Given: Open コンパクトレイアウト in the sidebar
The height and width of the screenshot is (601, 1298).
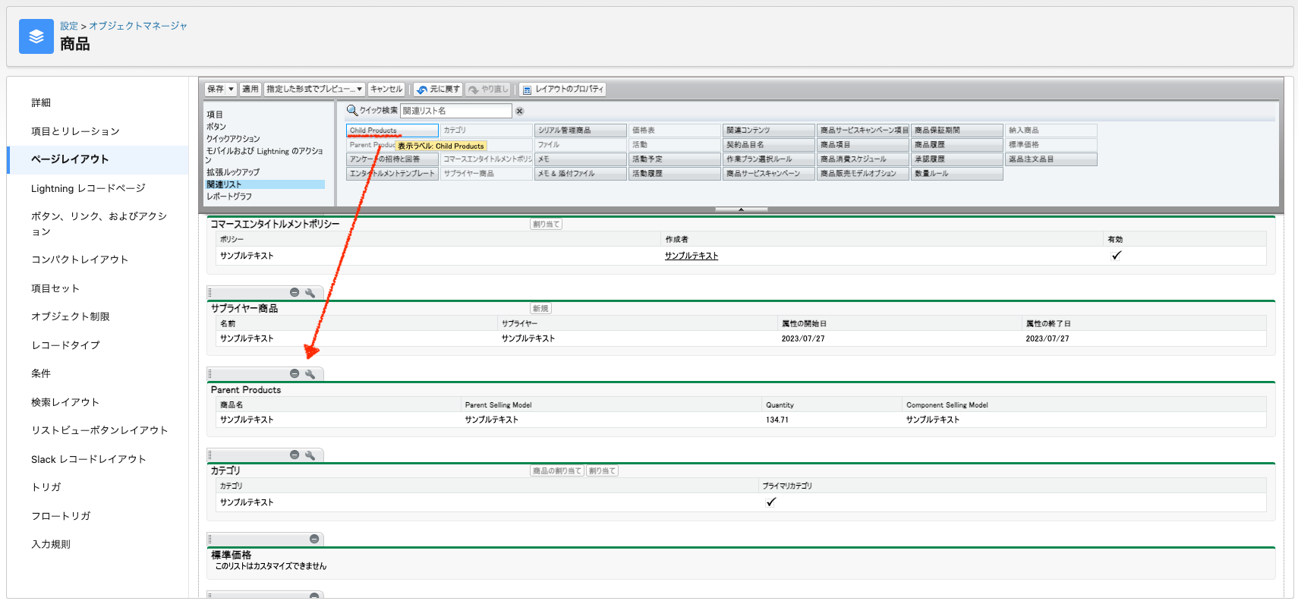Looking at the screenshot, I should [x=80, y=260].
